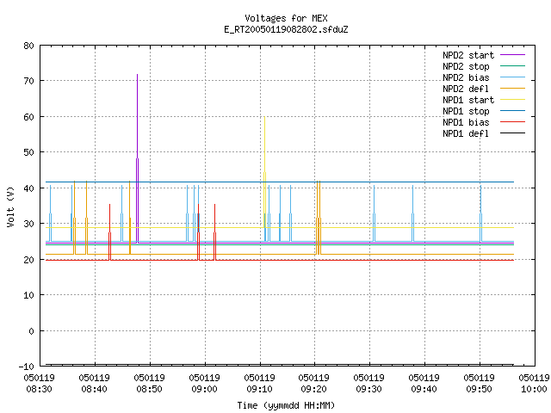
Task: Click the x-axis tick label 08:30
Action: 39,389
